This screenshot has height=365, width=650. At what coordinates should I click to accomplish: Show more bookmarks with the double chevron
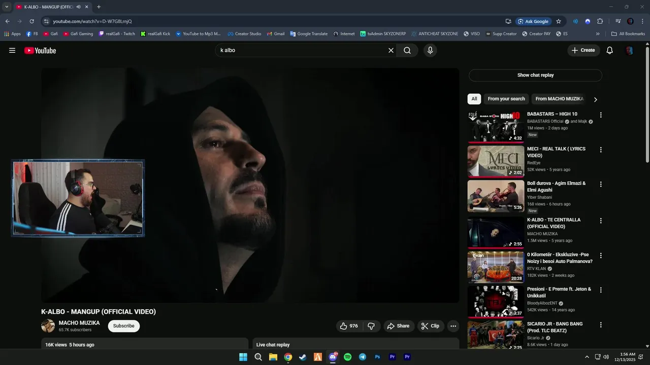click(598, 34)
